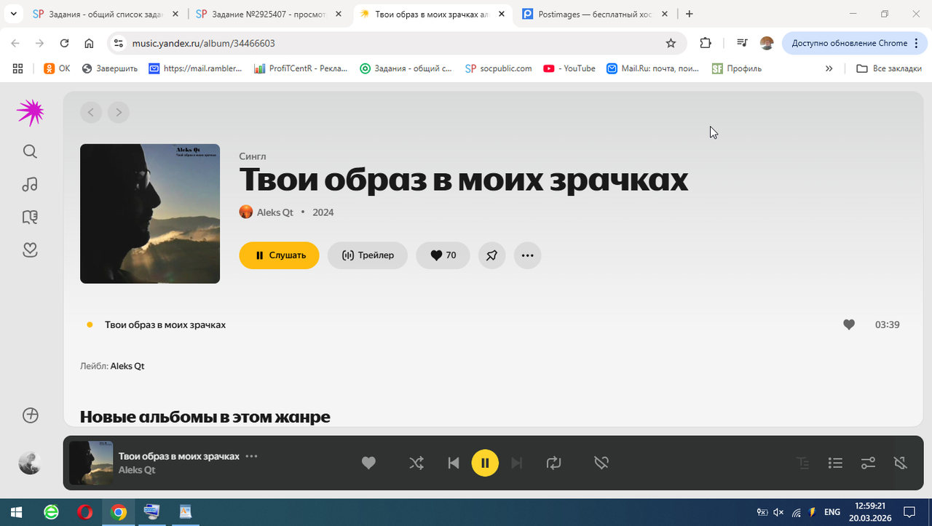This screenshot has height=526, width=932.
Task: Click the Yandex Music star logo
Action: click(29, 112)
